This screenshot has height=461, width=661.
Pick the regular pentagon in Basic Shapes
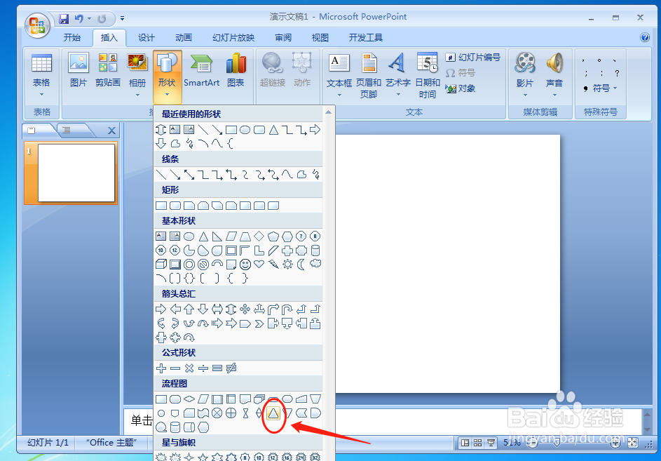click(273, 236)
